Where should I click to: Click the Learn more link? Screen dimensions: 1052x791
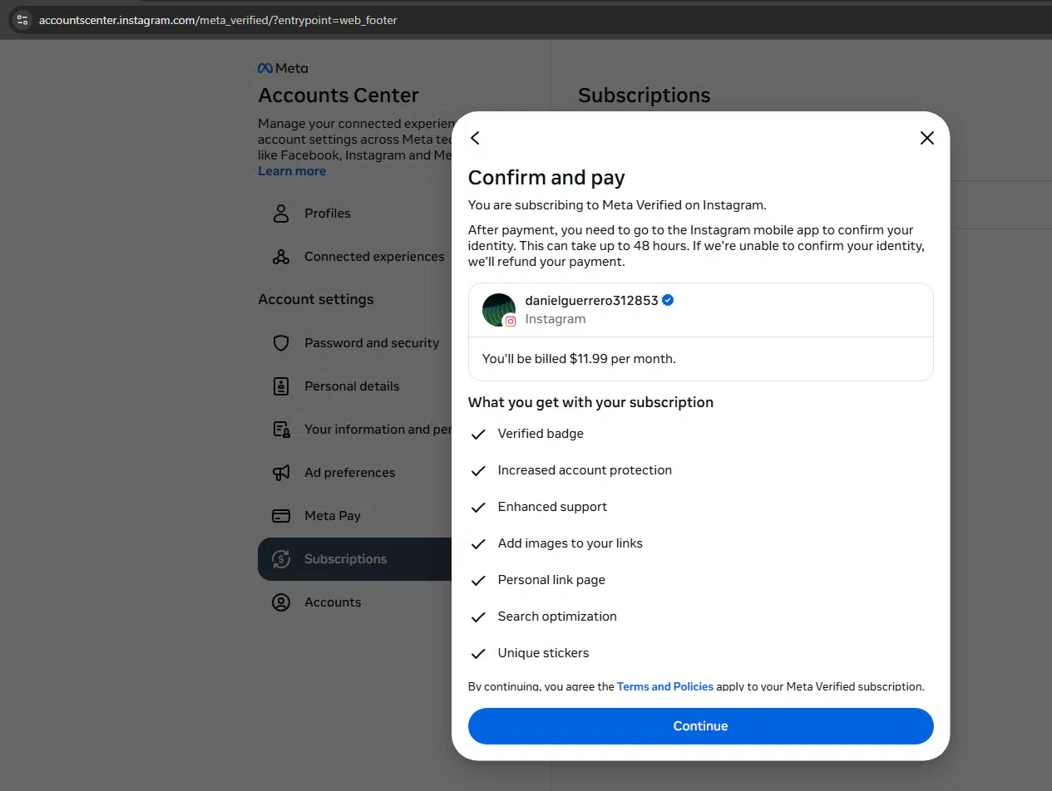pyautogui.click(x=292, y=171)
